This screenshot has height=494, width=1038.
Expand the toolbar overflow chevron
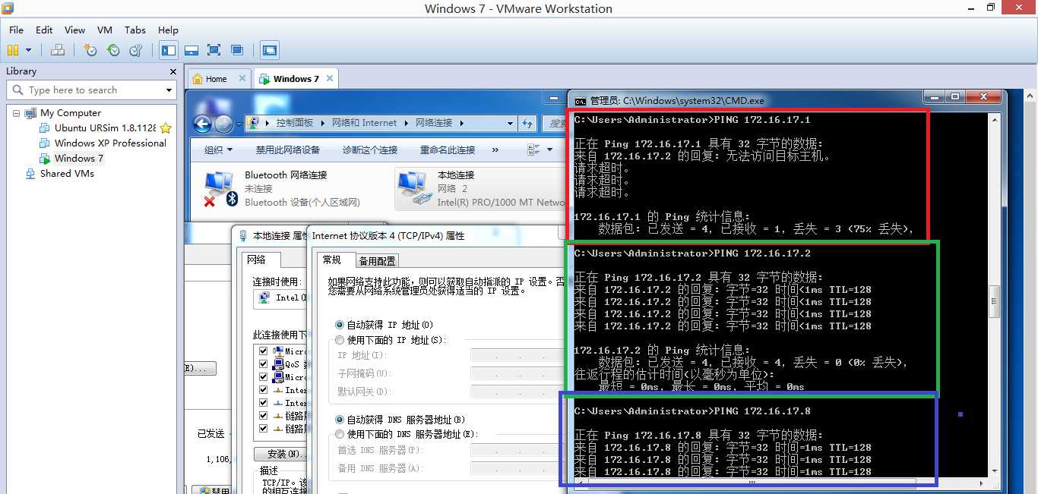495,149
